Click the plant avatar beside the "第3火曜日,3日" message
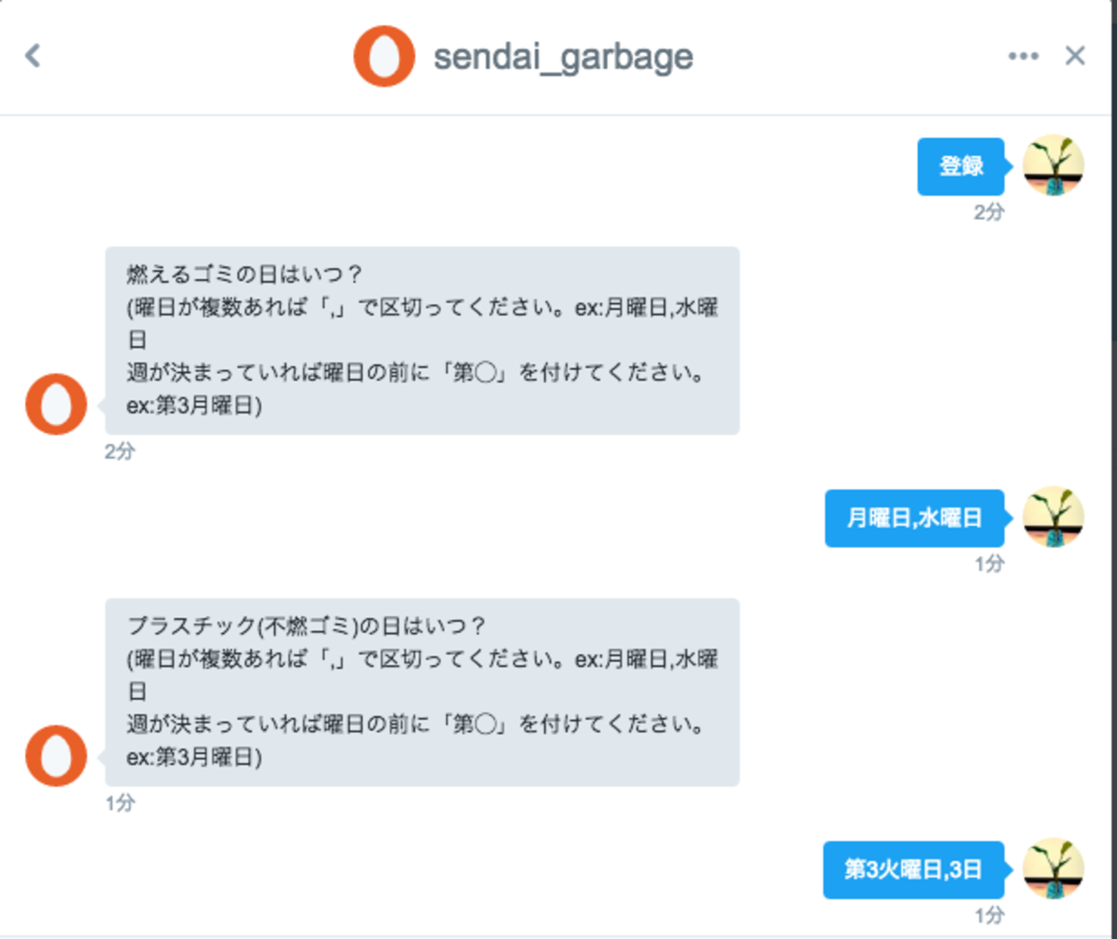 1053,869
